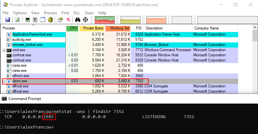Click the ctfmon.exe process icon

(x=9, y=76)
